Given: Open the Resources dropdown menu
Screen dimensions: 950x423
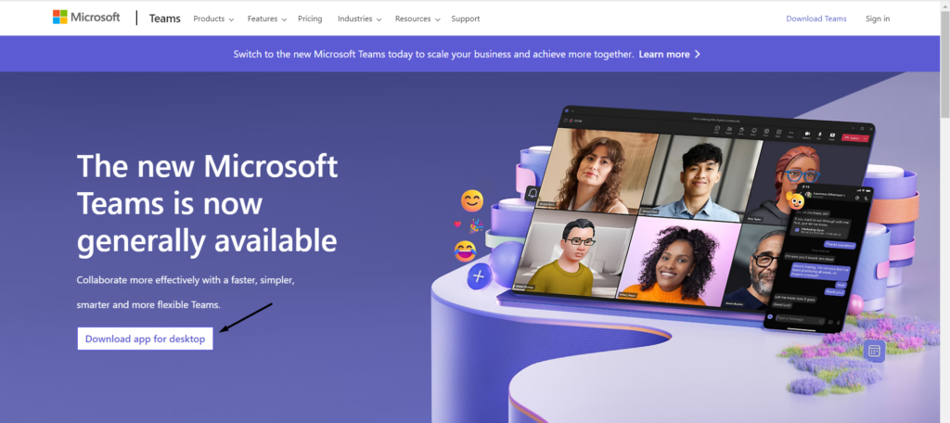Looking at the screenshot, I should click(x=417, y=19).
